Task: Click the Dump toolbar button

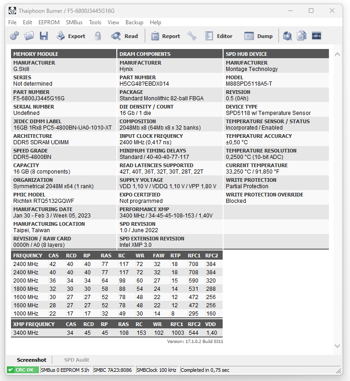Action: click(258, 36)
